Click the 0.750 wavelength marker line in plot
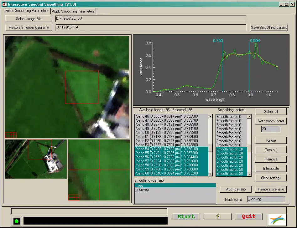 pyautogui.click(x=223, y=67)
